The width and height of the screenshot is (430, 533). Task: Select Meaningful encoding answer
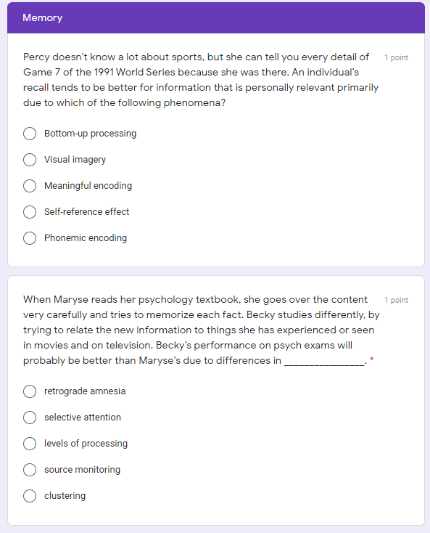(x=30, y=186)
